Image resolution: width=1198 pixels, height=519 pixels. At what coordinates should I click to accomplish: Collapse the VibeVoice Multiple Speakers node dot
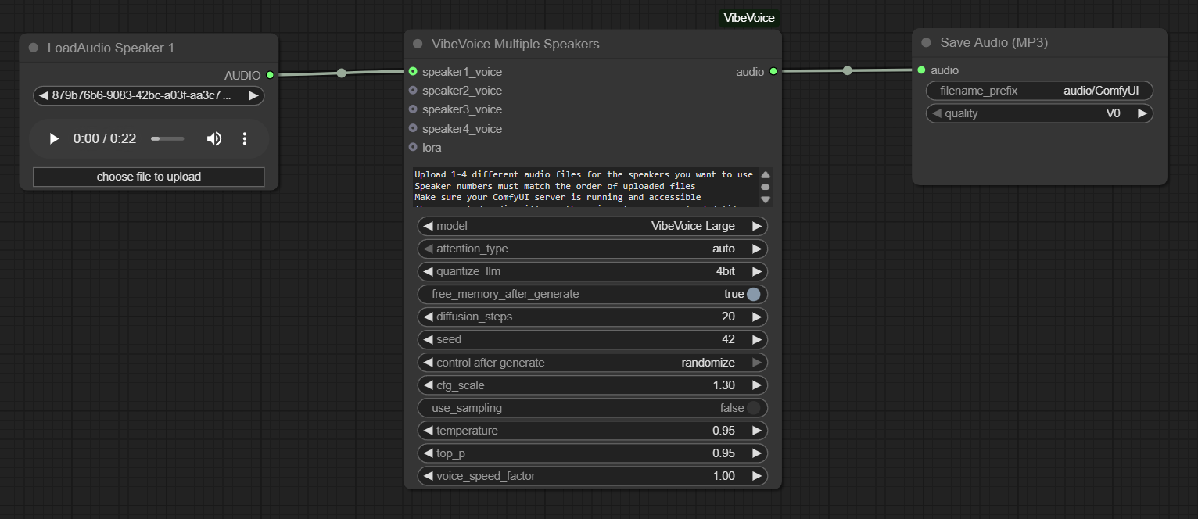(418, 45)
